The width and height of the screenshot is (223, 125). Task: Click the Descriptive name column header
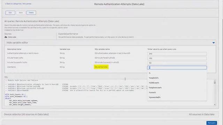14,49
